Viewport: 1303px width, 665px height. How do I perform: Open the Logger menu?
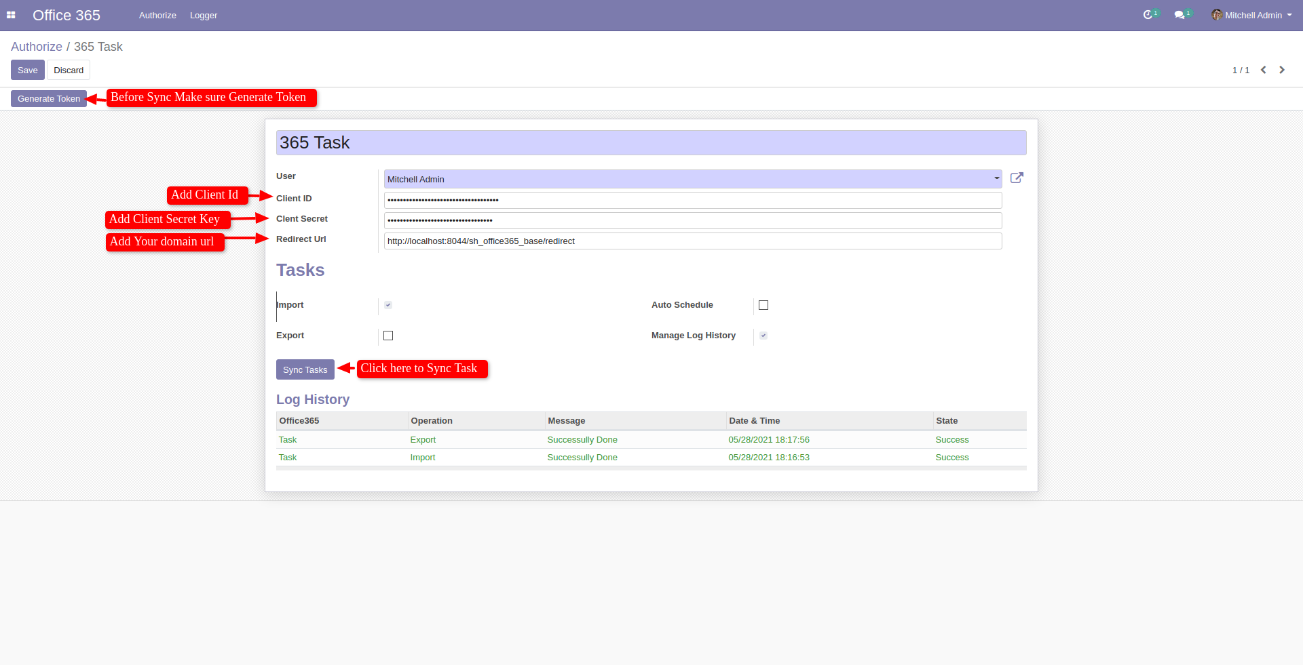click(204, 15)
